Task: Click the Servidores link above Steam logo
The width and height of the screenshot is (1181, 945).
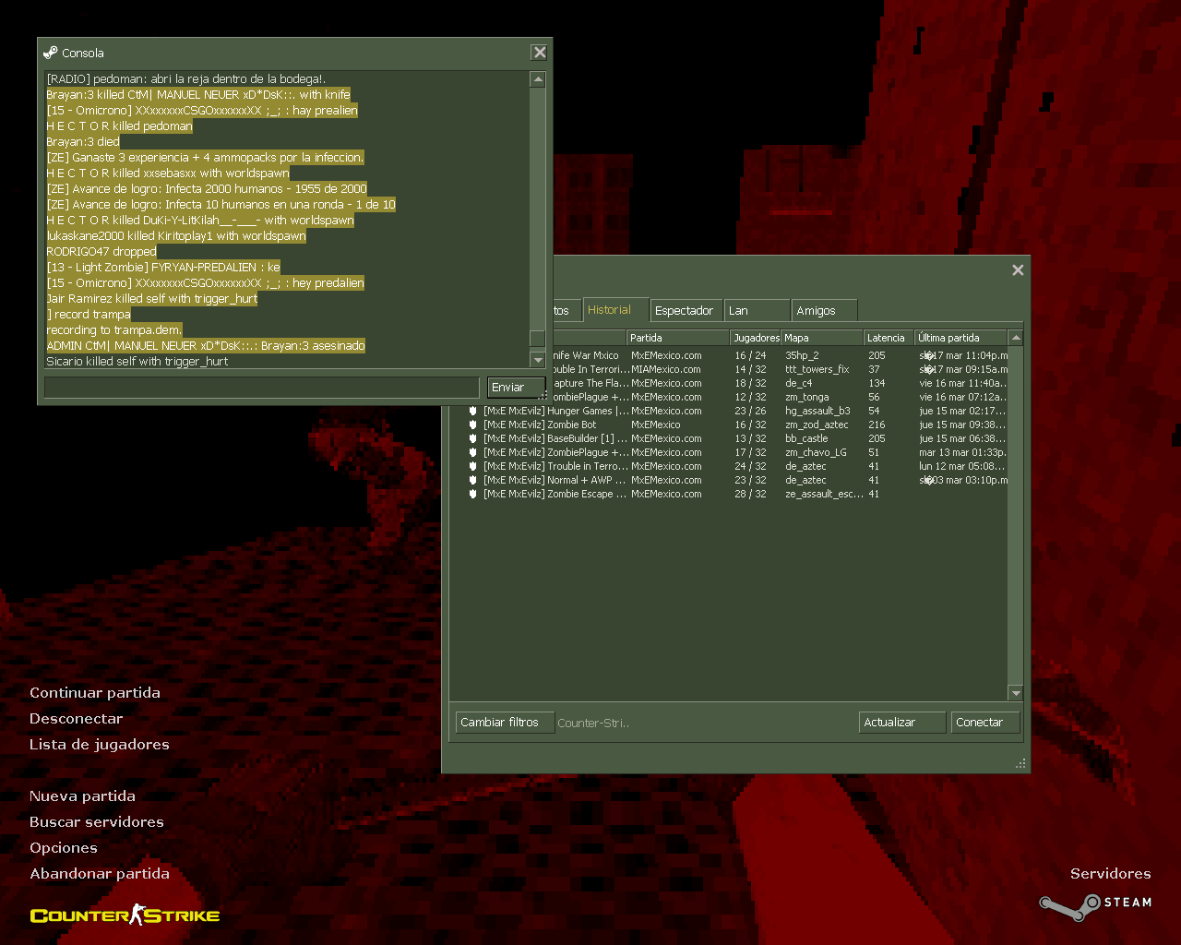Action: point(1111,874)
